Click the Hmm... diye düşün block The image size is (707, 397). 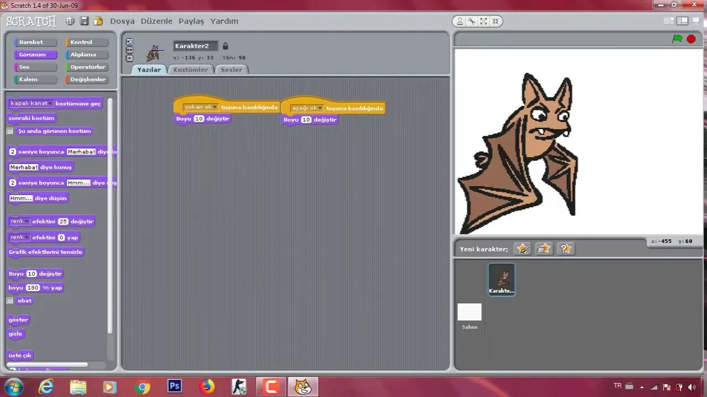pyautogui.click(x=38, y=198)
